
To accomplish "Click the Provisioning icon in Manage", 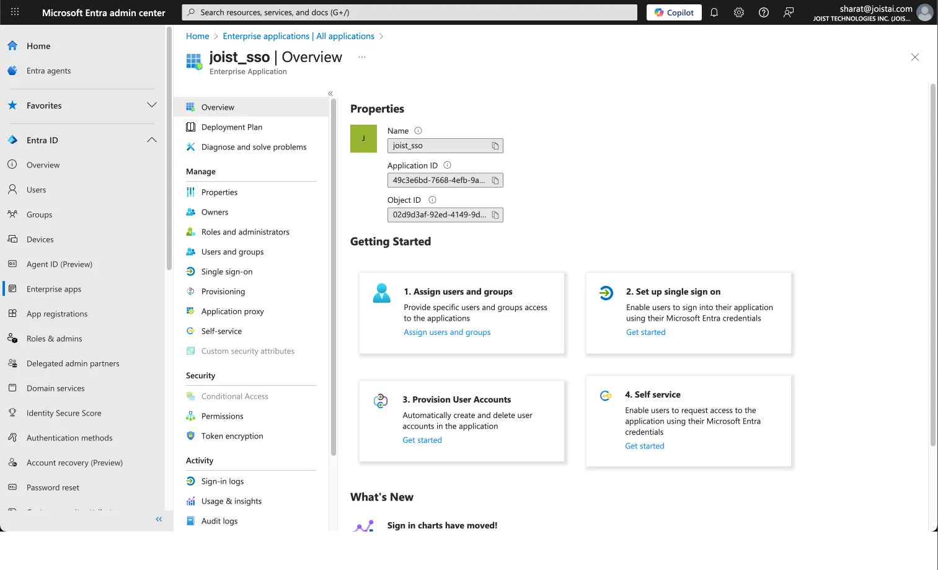I will [x=191, y=292].
